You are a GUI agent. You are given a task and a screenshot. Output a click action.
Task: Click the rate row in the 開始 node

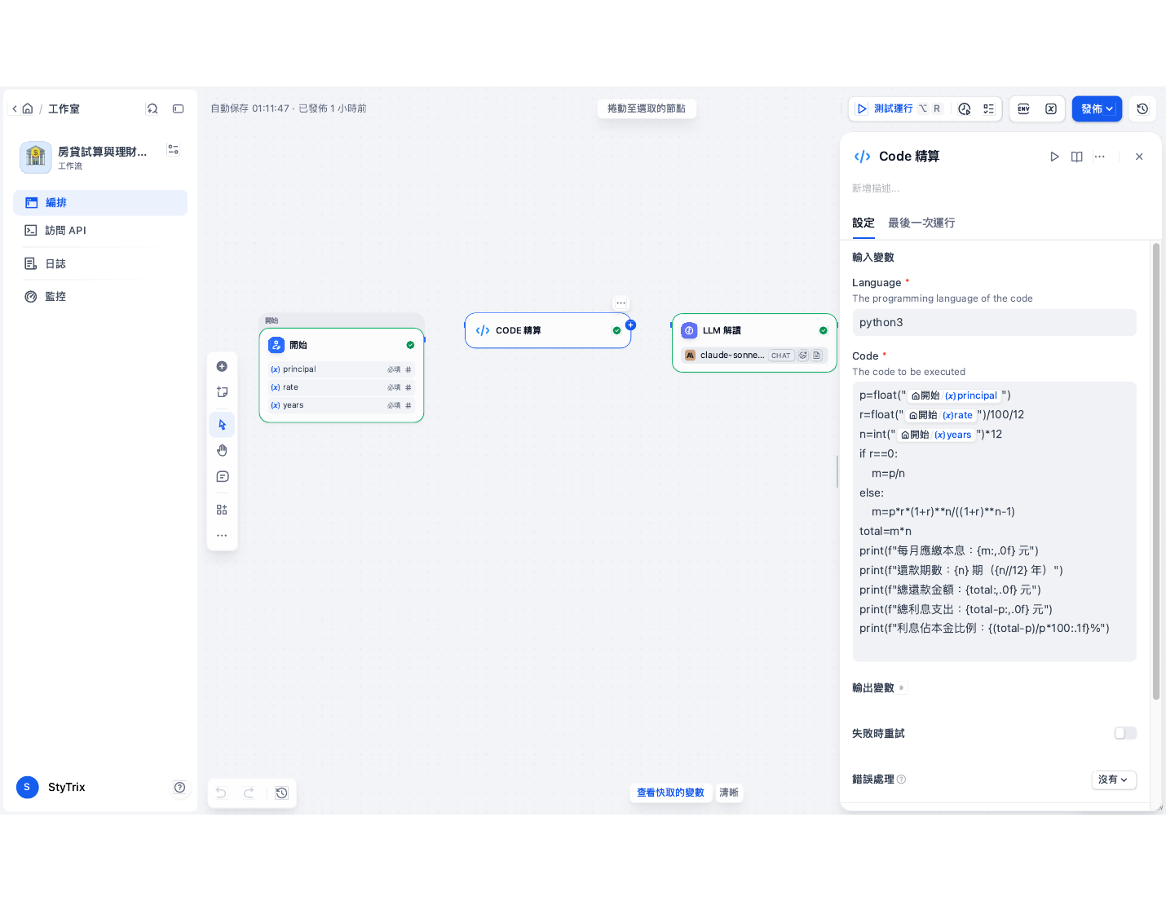tap(341, 387)
